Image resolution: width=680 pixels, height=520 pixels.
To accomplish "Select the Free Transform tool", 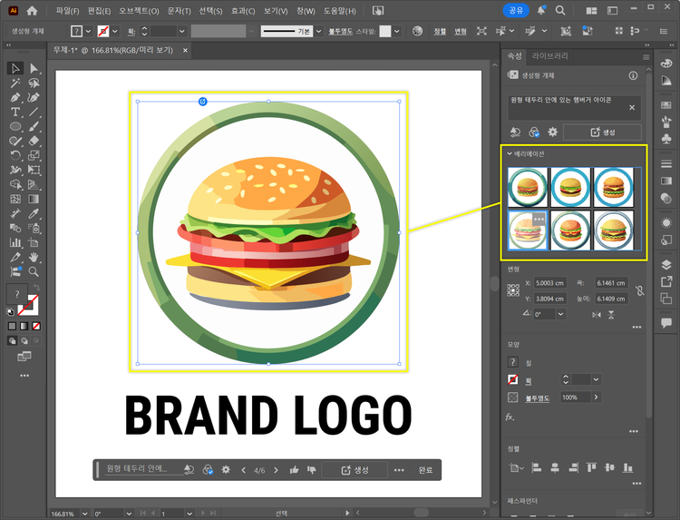I will tap(34, 170).
